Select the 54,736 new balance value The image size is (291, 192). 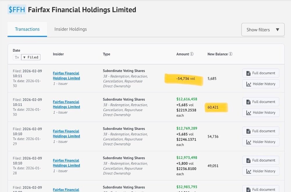coord(213,137)
